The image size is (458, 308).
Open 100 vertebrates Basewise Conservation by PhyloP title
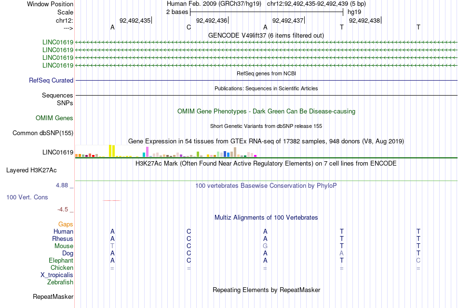266,185
